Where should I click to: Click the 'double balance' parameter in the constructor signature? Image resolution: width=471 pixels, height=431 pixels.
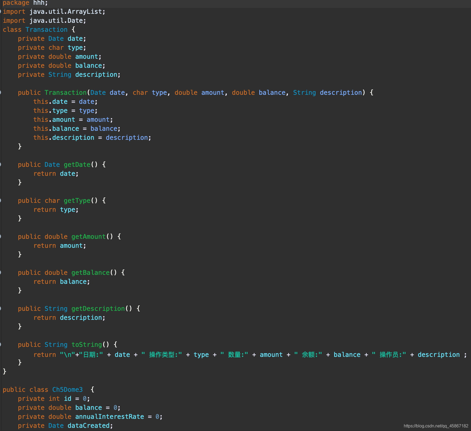[x=259, y=93]
